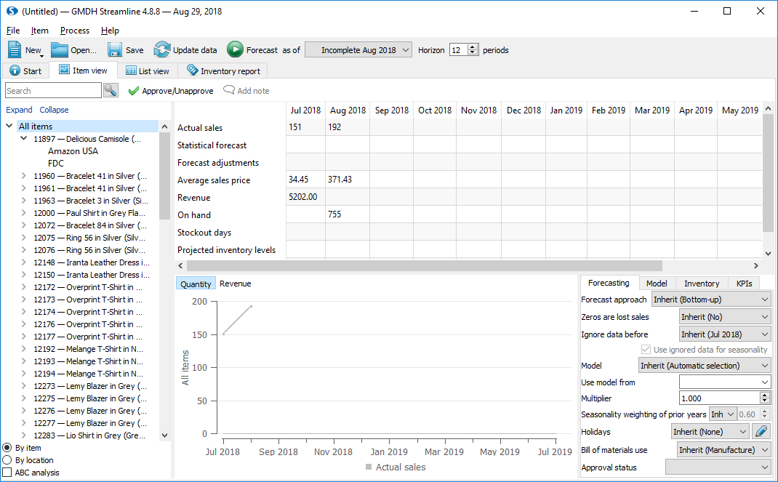
Task: Click the holidays edit icon button
Action: pyautogui.click(x=761, y=431)
